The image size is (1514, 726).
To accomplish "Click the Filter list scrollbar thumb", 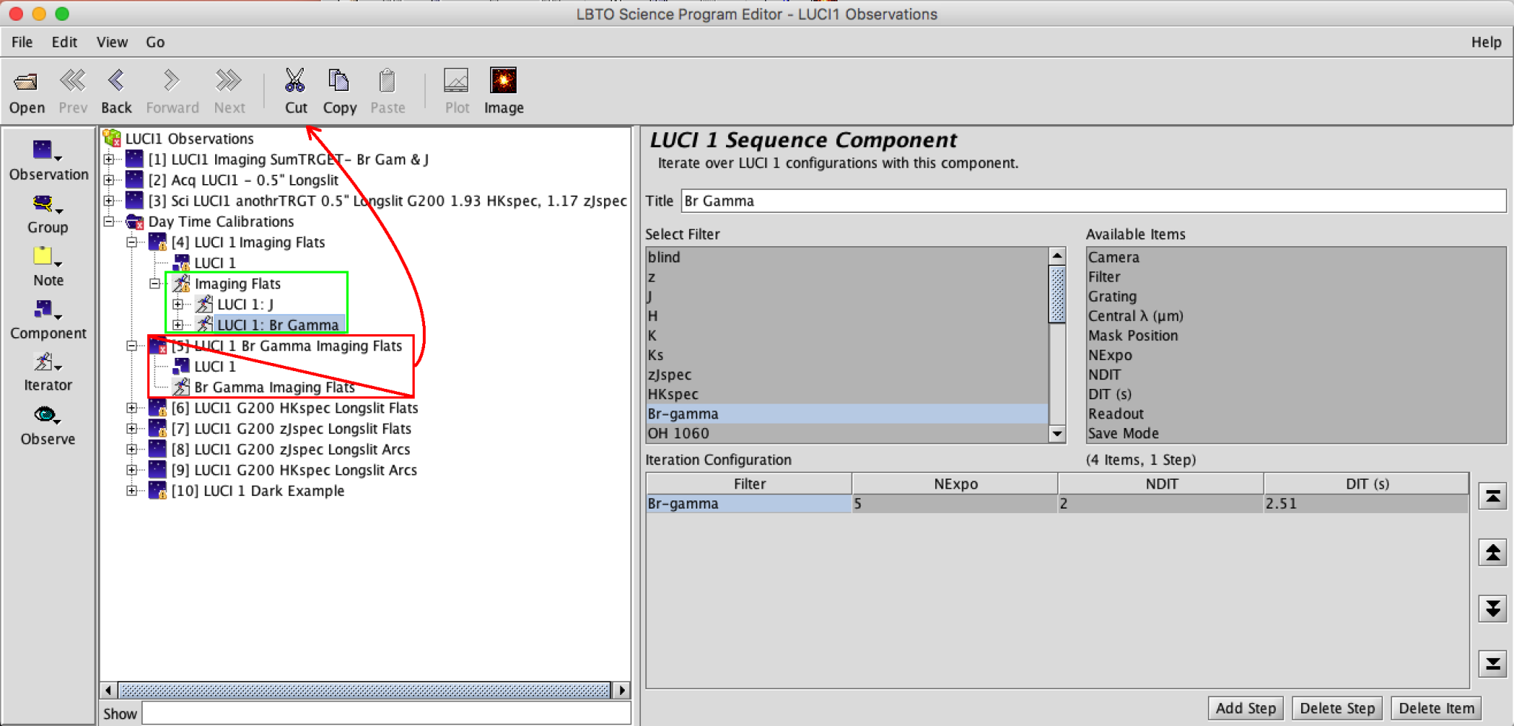I will point(1057,294).
